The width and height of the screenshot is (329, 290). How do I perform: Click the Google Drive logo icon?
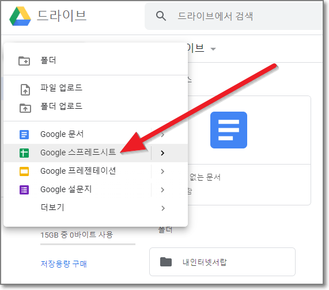[x=20, y=16]
